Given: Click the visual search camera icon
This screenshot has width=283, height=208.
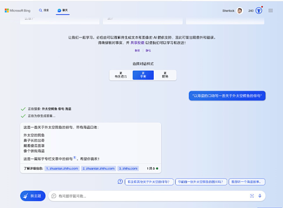Looking at the screenshot, I should tap(252, 196).
